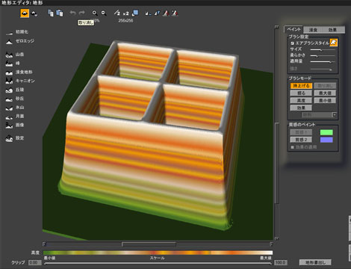
Task: Switch to the 効果 tab
Action: pyautogui.click(x=332, y=30)
